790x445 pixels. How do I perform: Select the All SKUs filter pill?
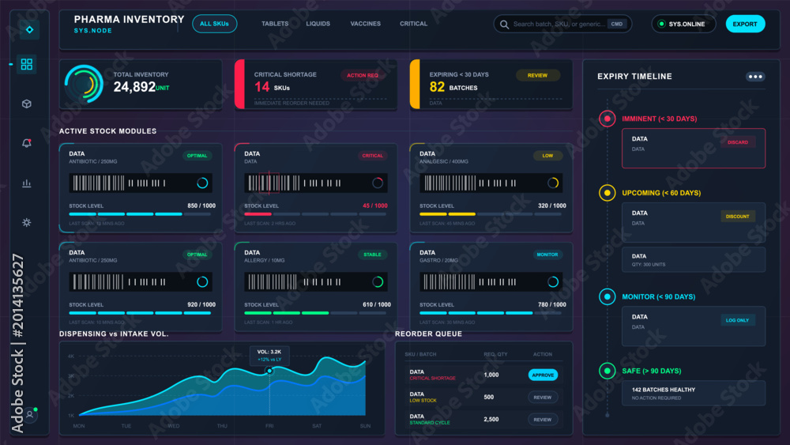214,24
